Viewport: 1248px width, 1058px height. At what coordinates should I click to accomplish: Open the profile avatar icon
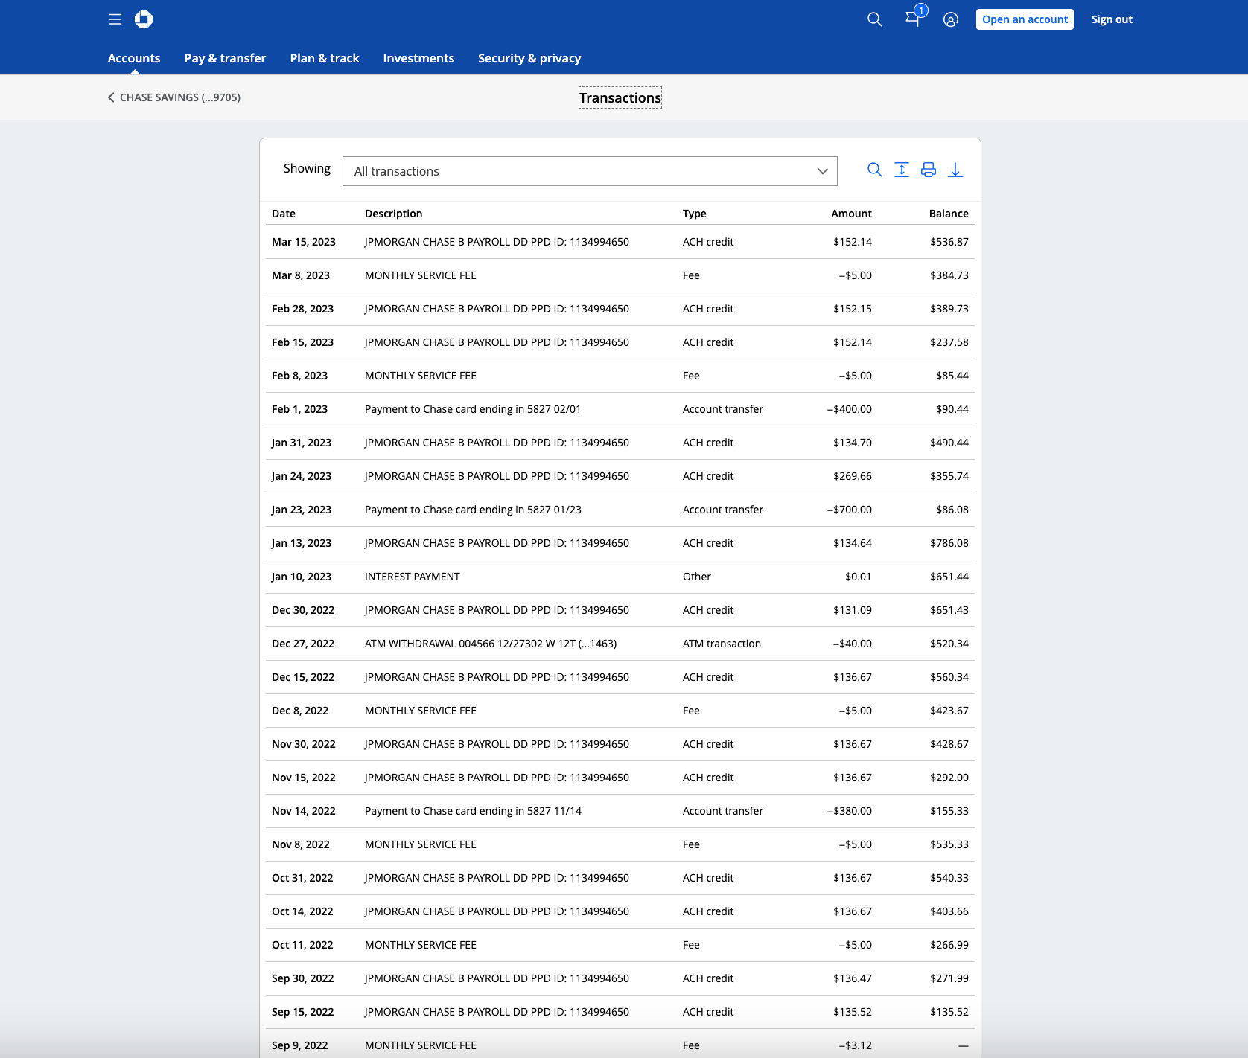click(x=951, y=19)
